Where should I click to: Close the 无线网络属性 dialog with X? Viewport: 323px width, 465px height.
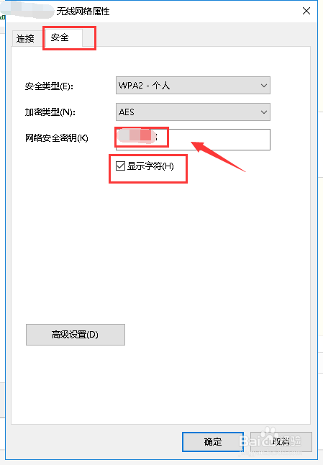coord(306,11)
